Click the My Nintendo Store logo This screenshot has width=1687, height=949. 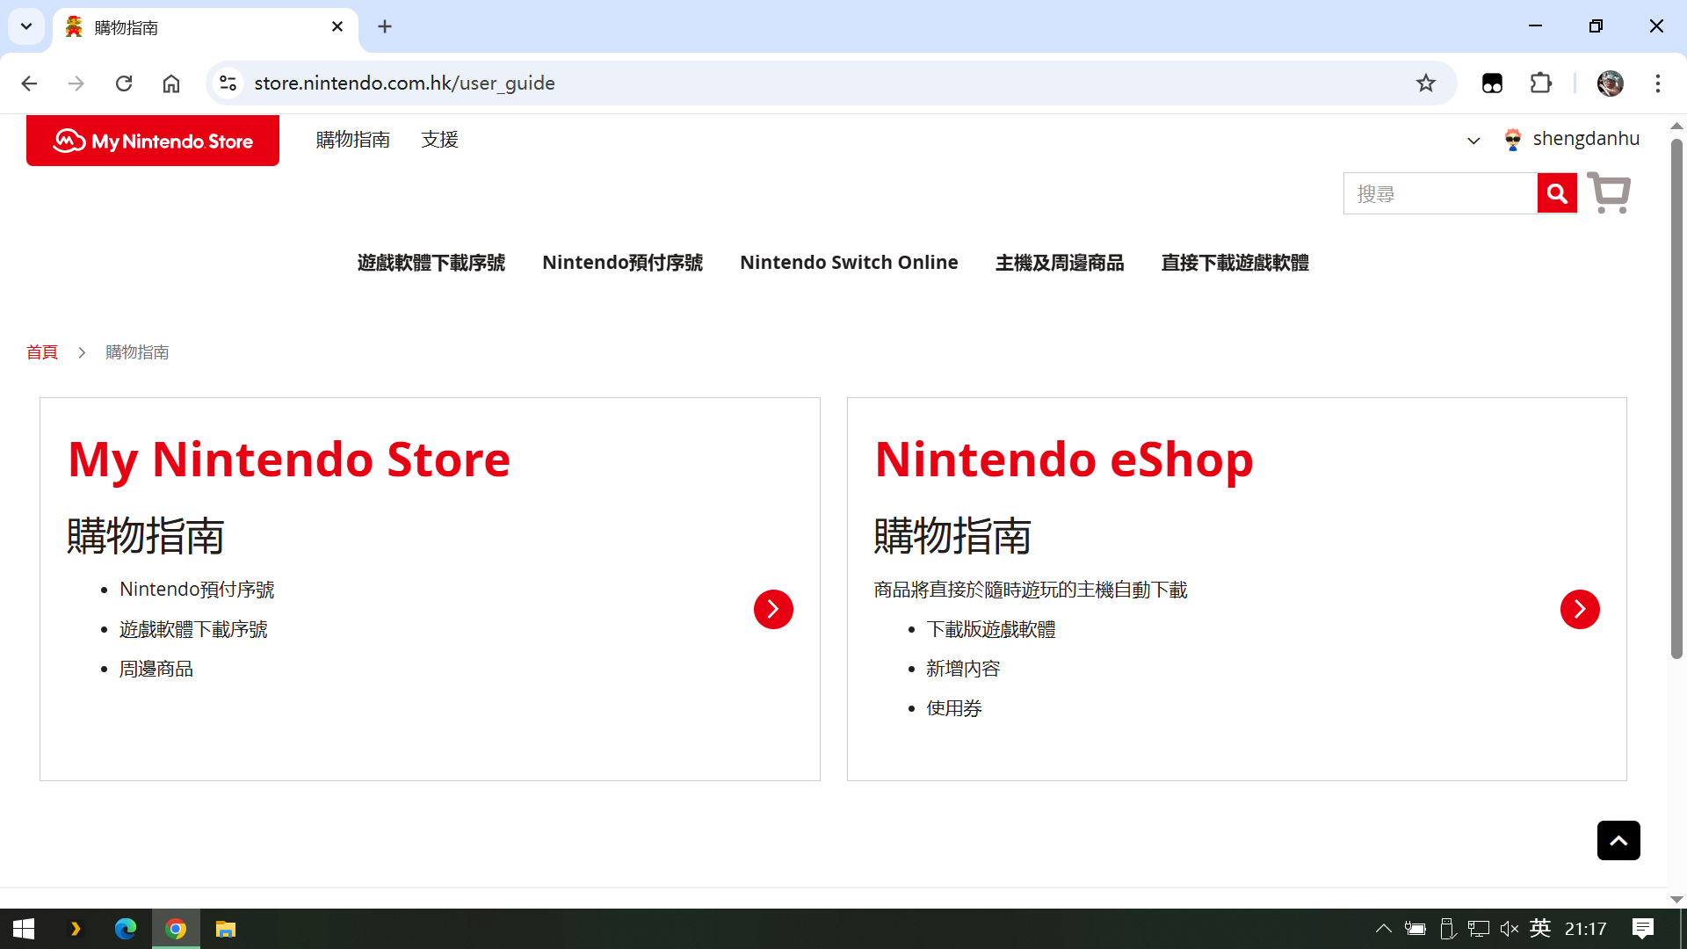(x=153, y=141)
